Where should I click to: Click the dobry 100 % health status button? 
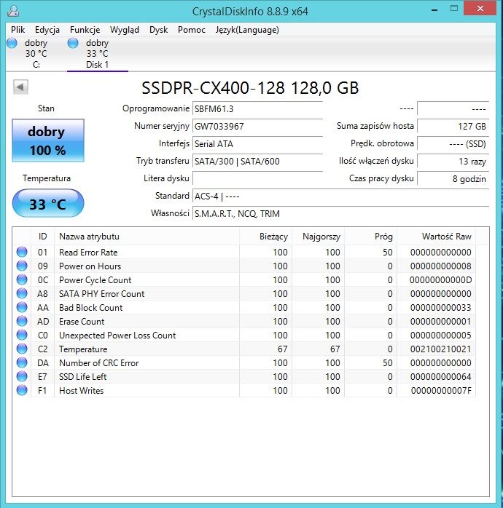pyautogui.click(x=48, y=140)
